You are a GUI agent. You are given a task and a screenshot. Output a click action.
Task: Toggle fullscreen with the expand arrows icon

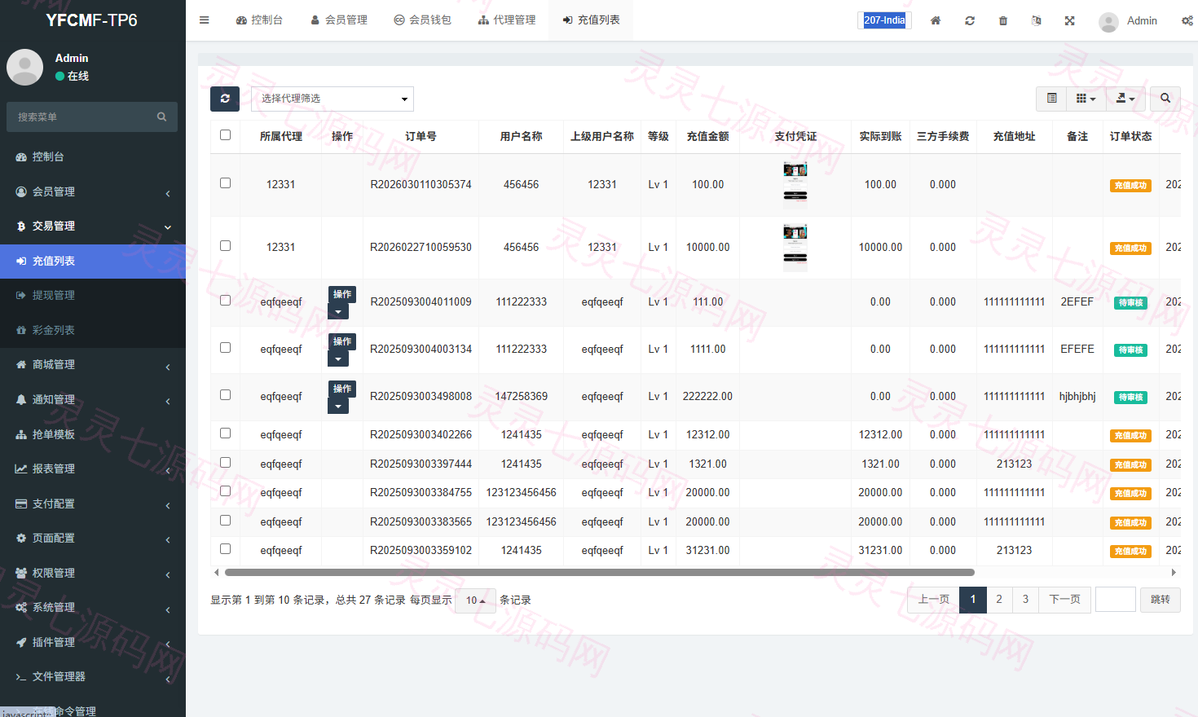(1070, 20)
